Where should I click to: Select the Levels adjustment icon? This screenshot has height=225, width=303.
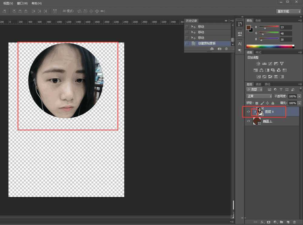click(264, 64)
